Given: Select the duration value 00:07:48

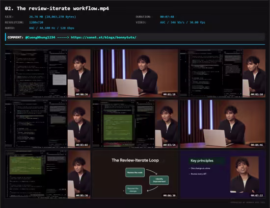Looking at the screenshot, I should click(167, 17).
